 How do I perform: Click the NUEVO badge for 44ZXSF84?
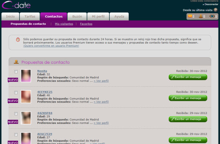pos(13,122)
